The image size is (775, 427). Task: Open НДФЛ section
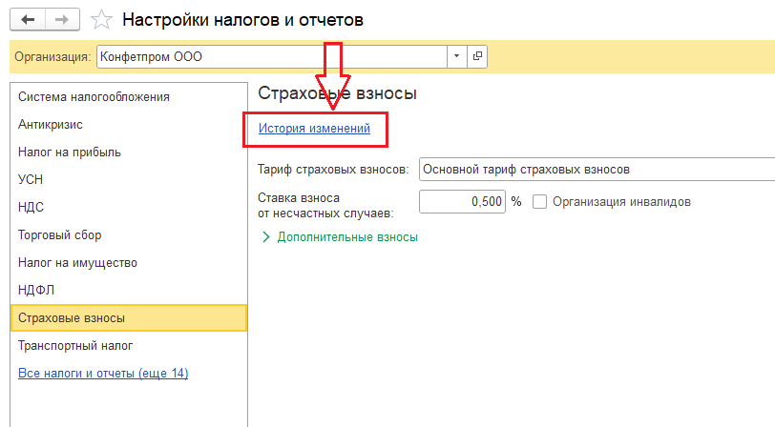pos(129,290)
